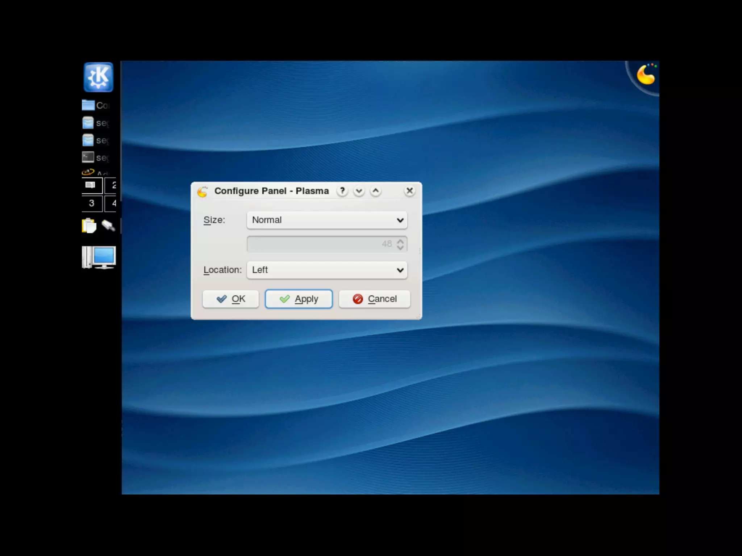Click the computer monitor icon in panel
Image resolution: width=742 pixels, height=556 pixels.
coord(99,257)
